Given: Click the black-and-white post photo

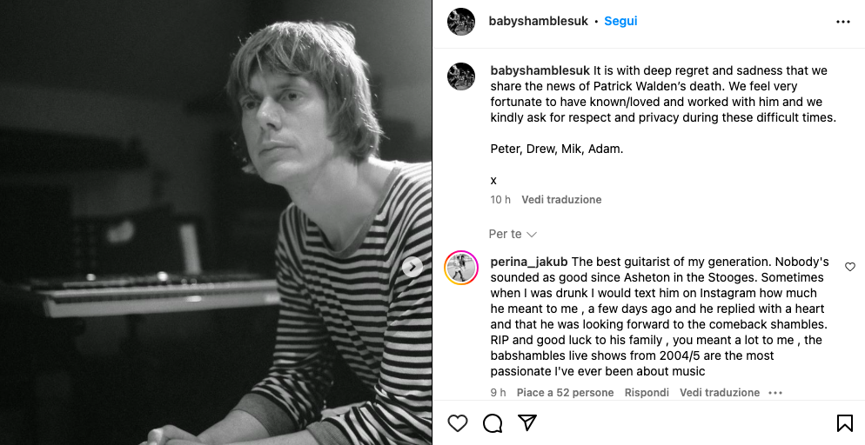Looking at the screenshot, I should [x=216, y=222].
